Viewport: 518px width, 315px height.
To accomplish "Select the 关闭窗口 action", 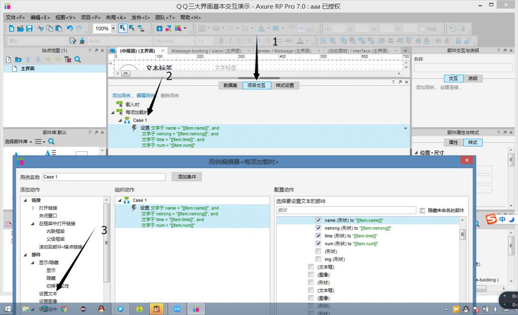I will [x=48, y=216].
